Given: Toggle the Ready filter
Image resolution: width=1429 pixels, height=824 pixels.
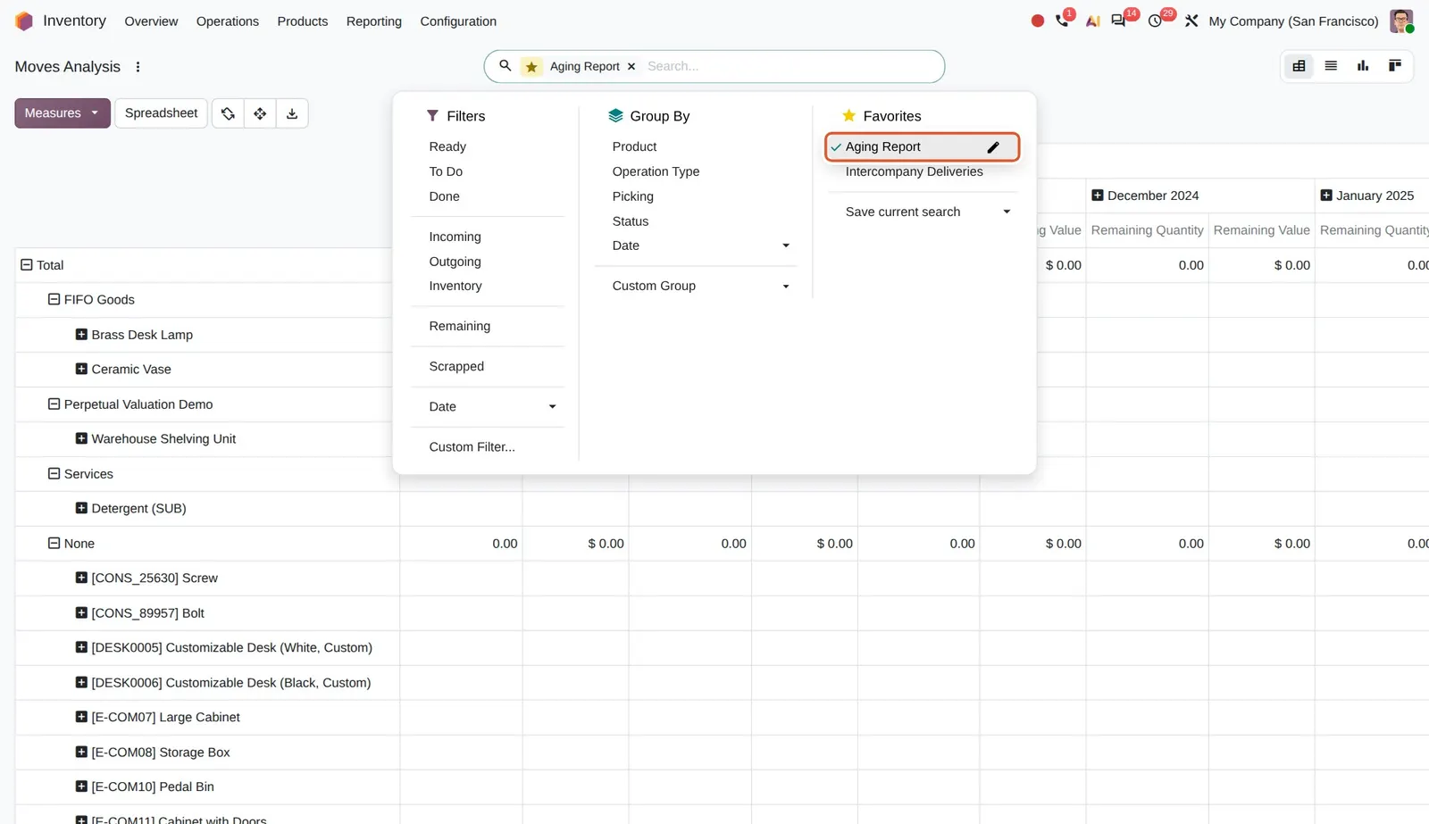Looking at the screenshot, I should tap(447, 147).
